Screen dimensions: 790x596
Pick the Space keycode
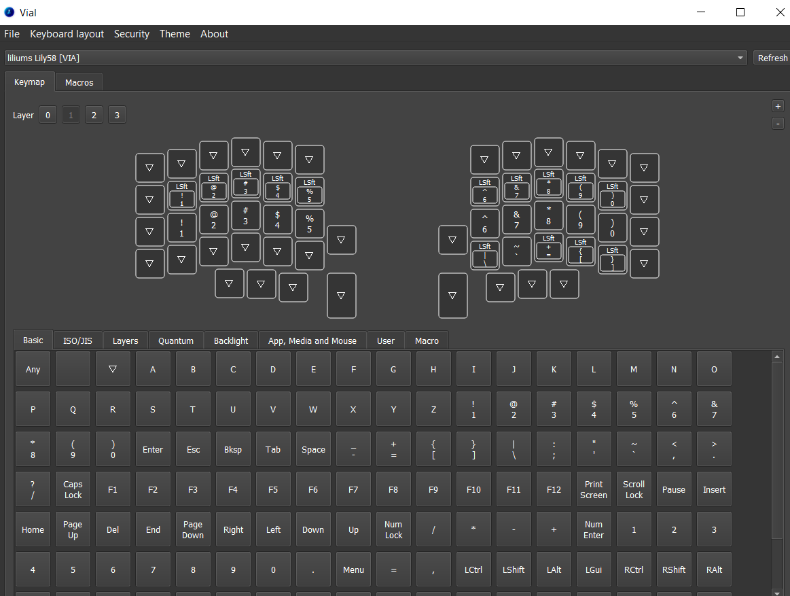pos(313,450)
